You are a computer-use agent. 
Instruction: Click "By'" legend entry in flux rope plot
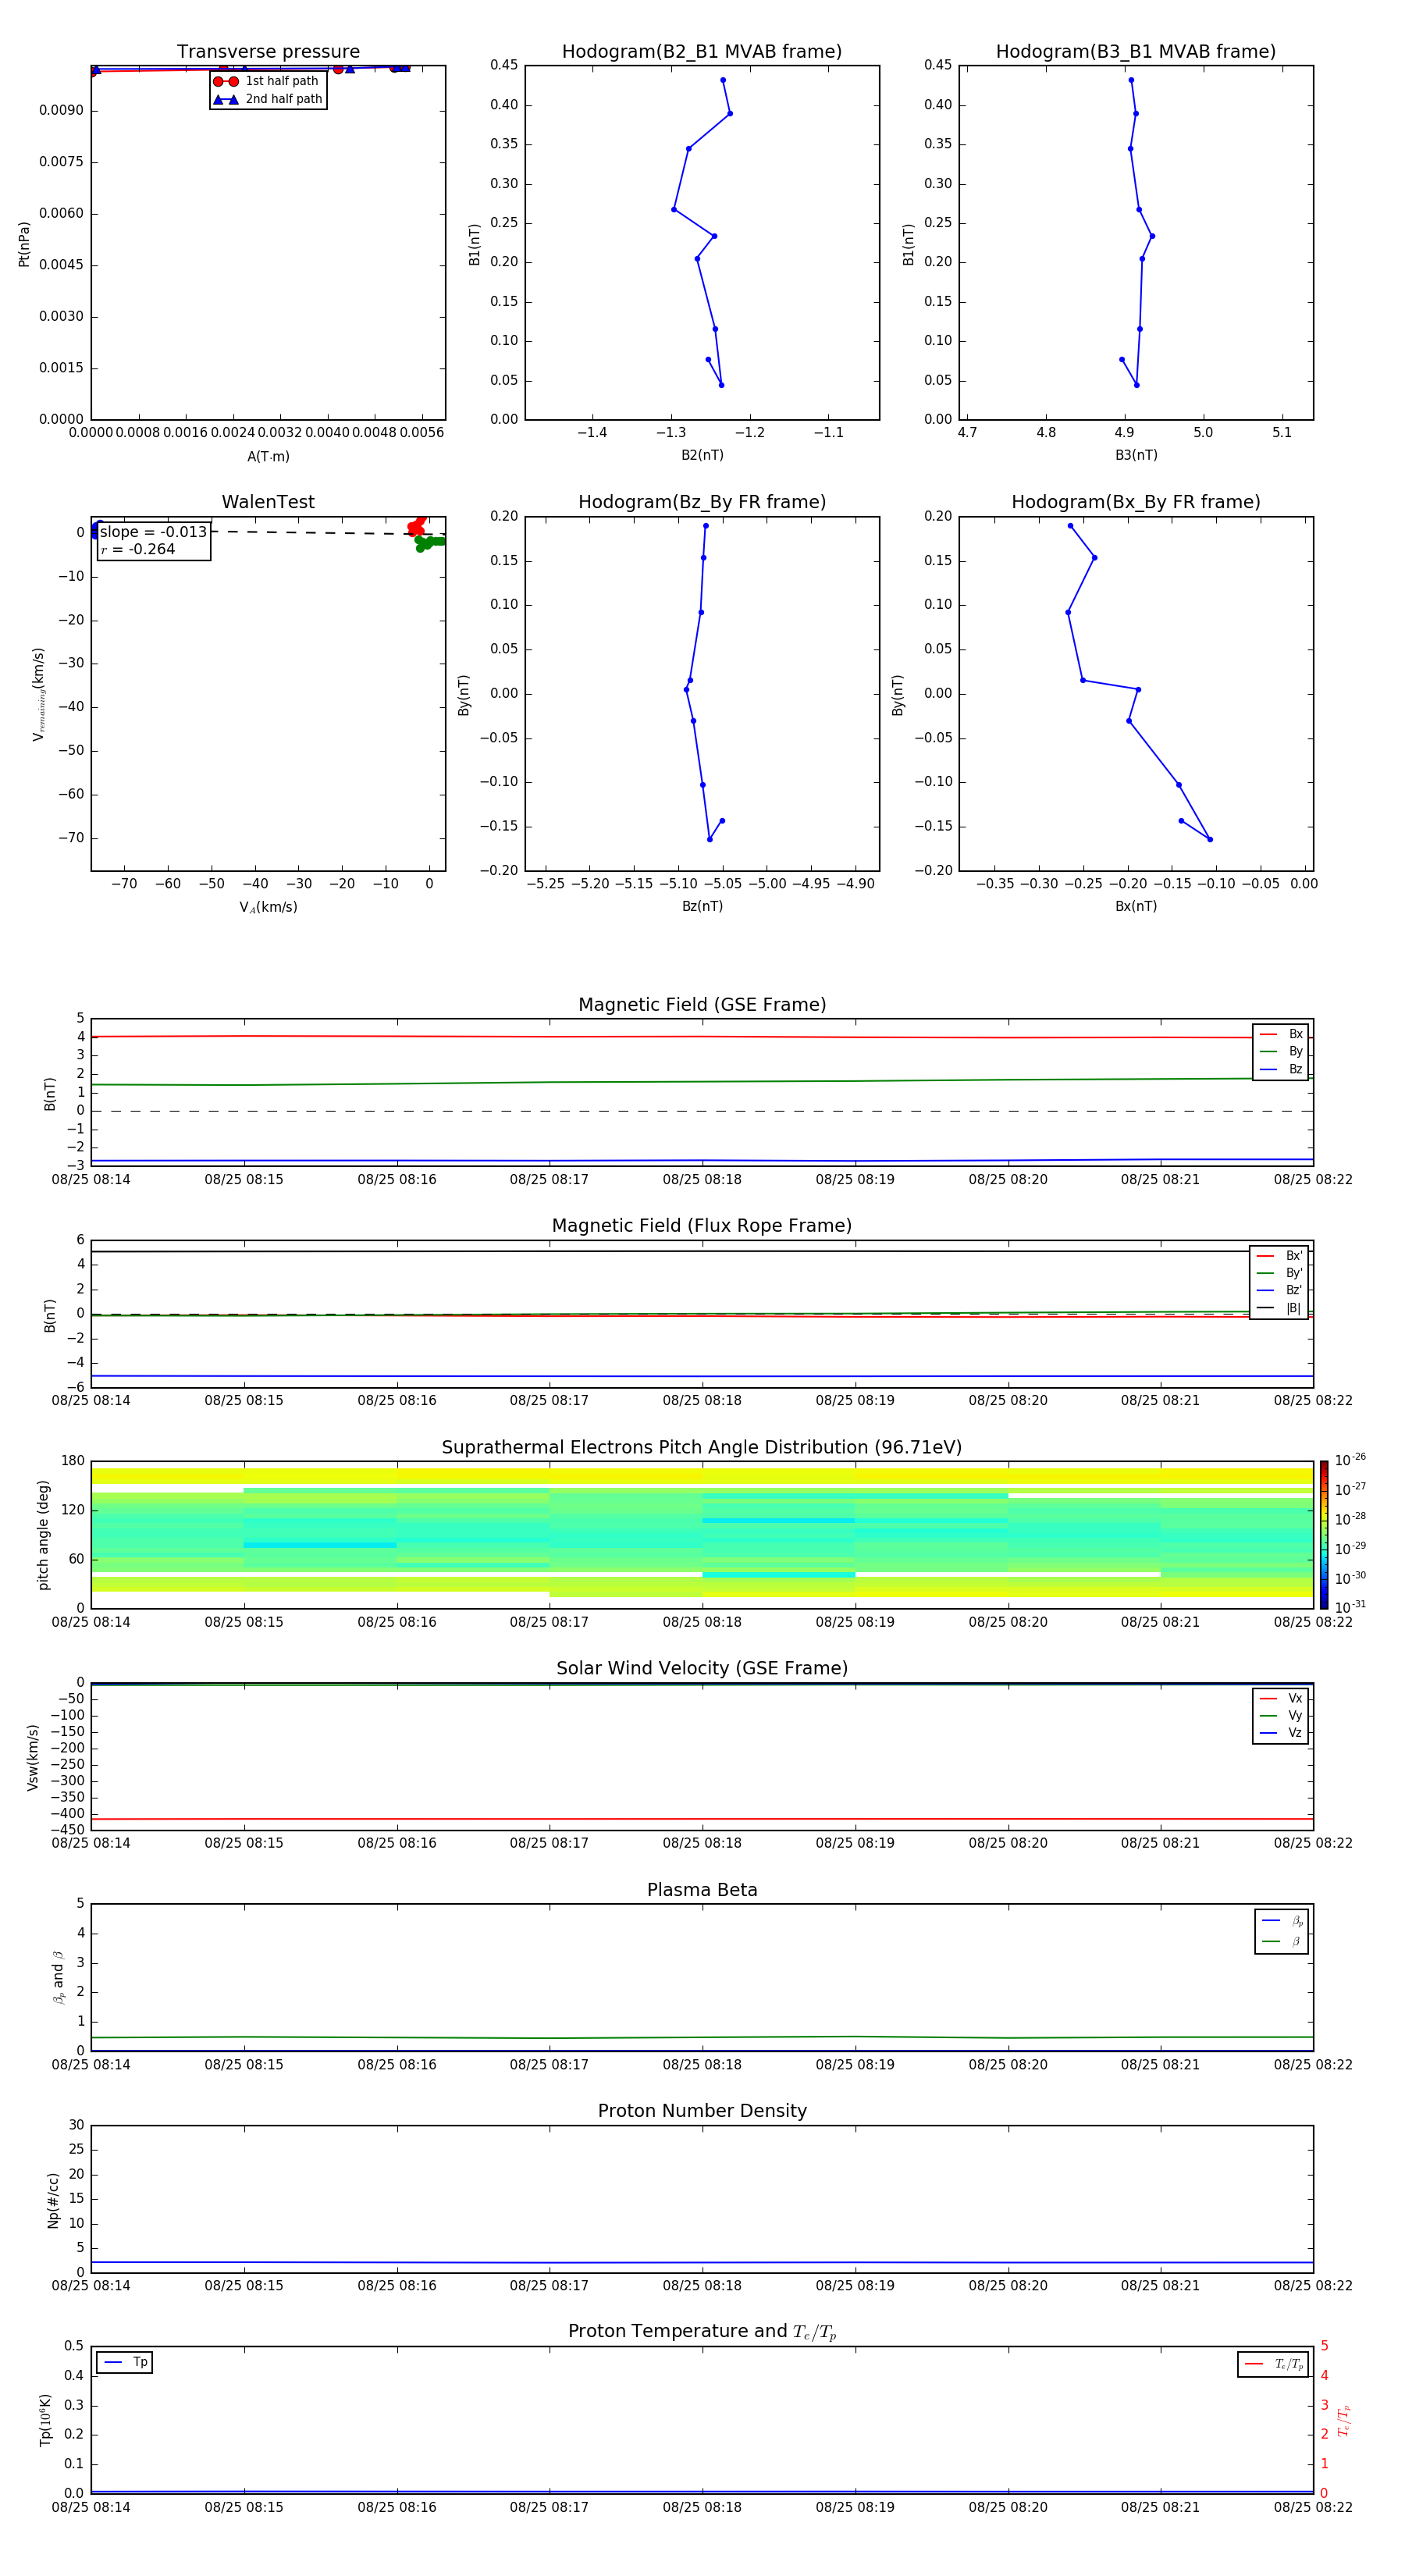(x=1279, y=1273)
